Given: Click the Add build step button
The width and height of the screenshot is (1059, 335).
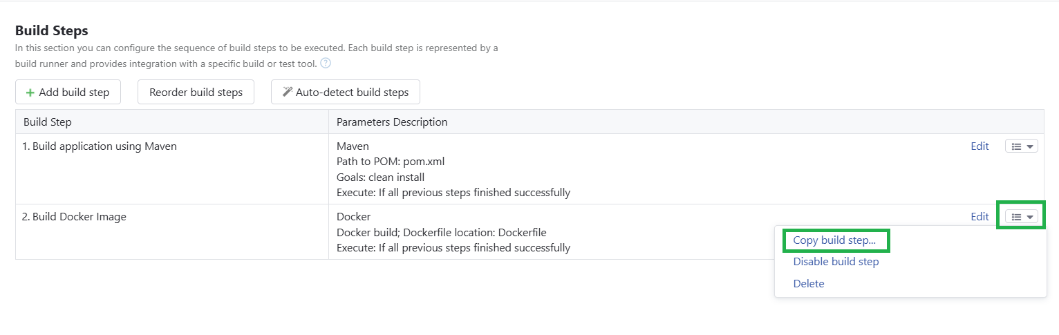Looking at the screenshot, I should pos(68,92).
